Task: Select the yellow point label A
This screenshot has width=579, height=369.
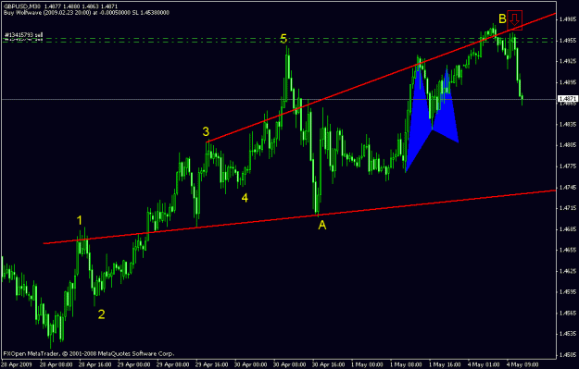Action: (322, 225)
